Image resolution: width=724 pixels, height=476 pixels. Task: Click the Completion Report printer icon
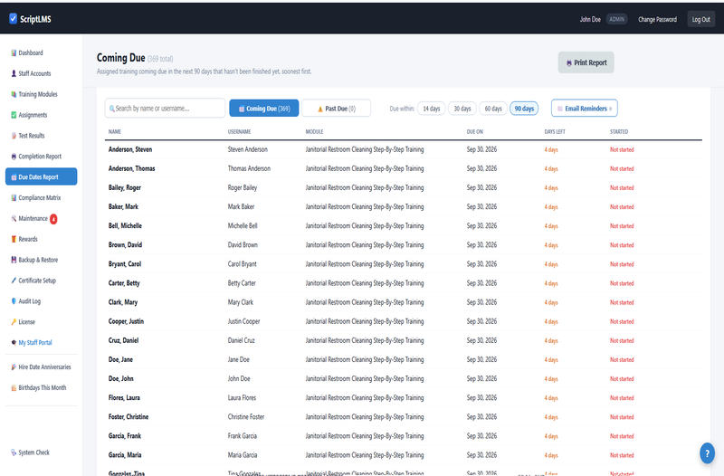(14, 157)
